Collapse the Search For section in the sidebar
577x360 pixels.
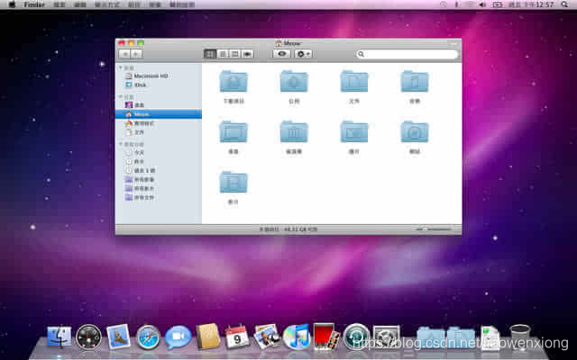point(121,144)
